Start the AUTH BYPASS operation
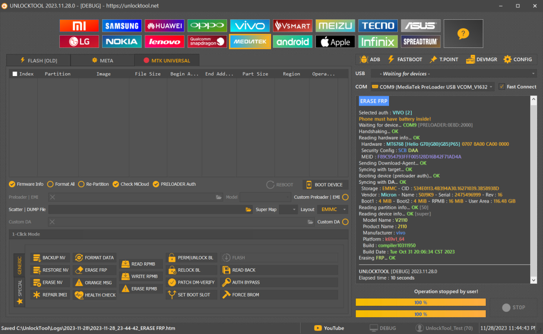Viewport: 543px width, 334px height. coord(279,283)
